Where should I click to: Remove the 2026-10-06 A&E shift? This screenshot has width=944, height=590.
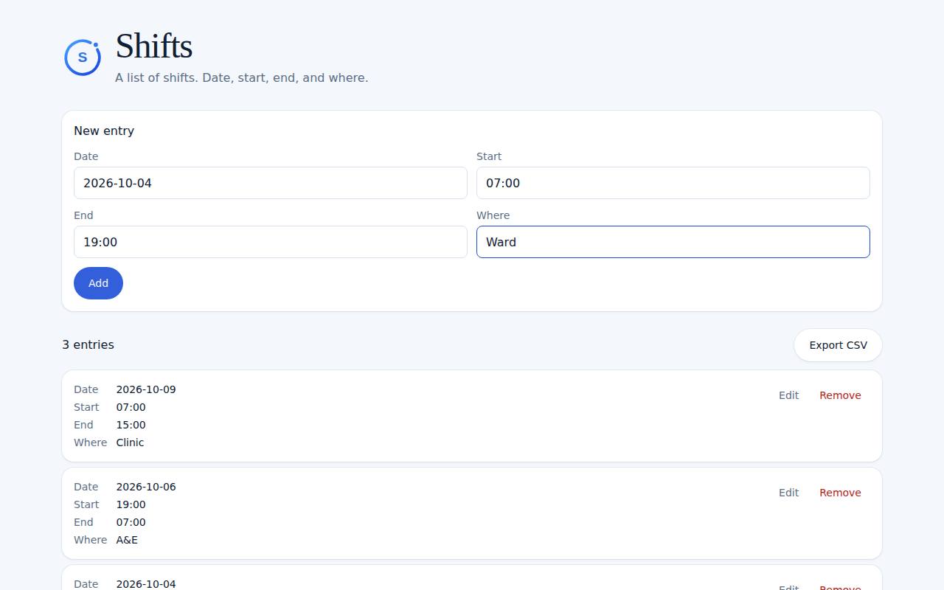pos(840,493)
